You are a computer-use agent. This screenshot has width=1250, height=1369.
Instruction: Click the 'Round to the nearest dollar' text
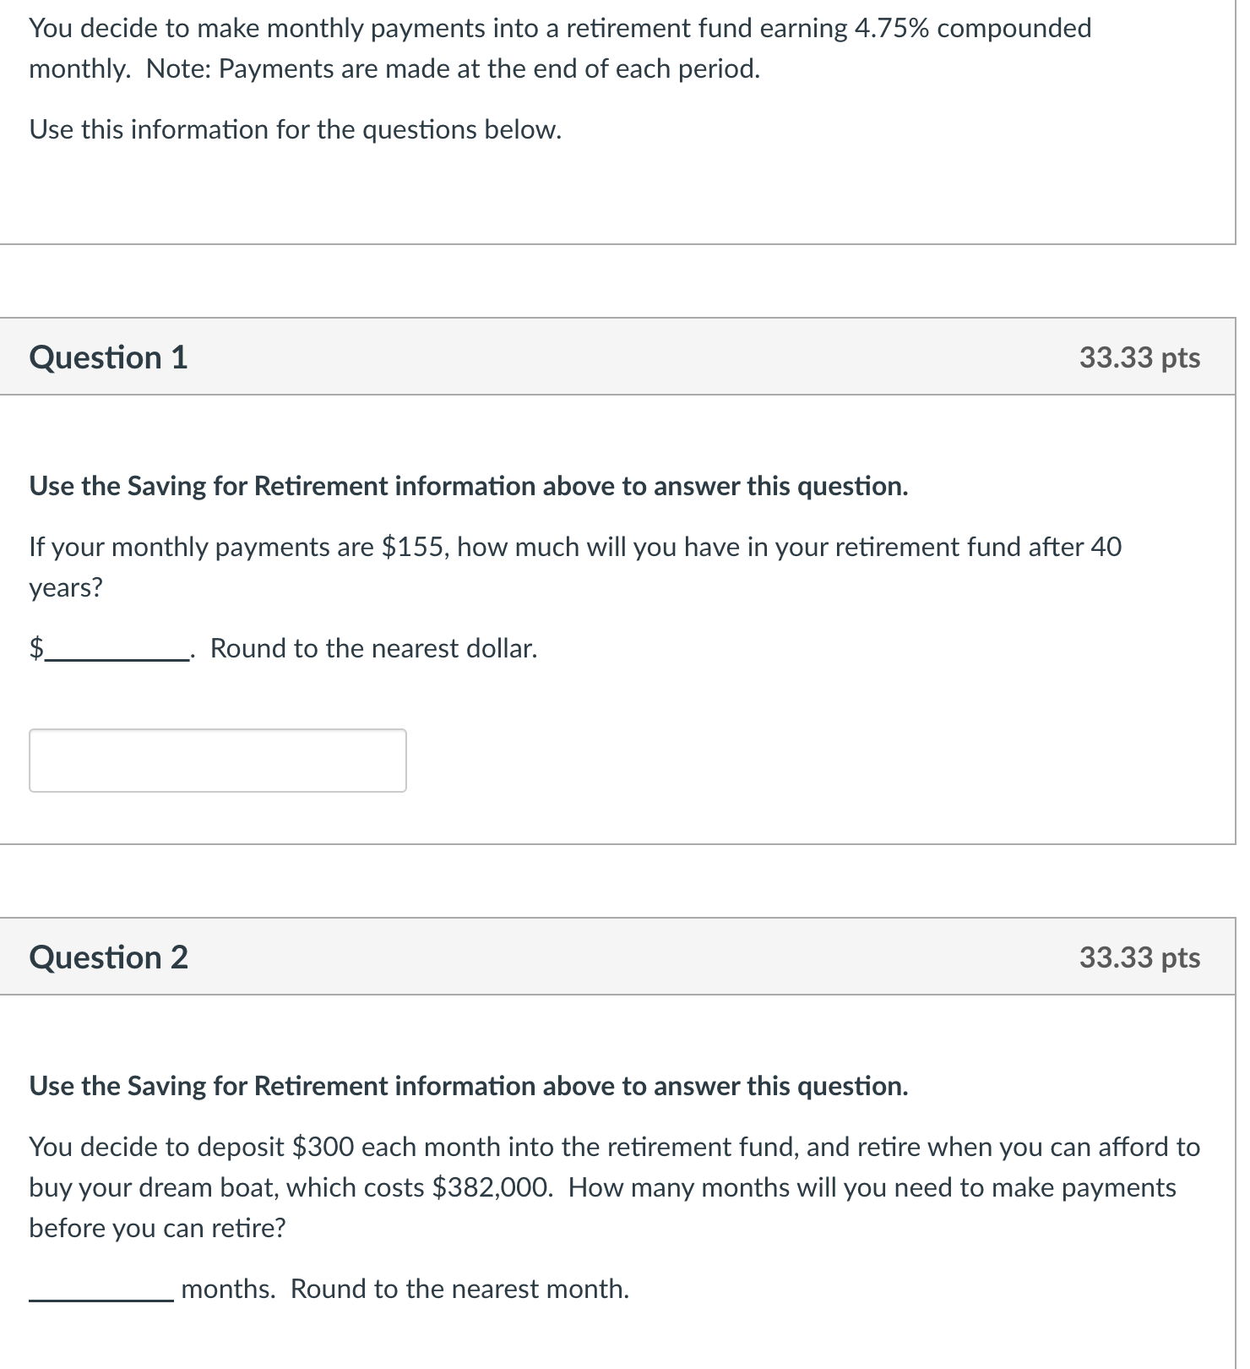pyautogui.click(x=373, y=648)
